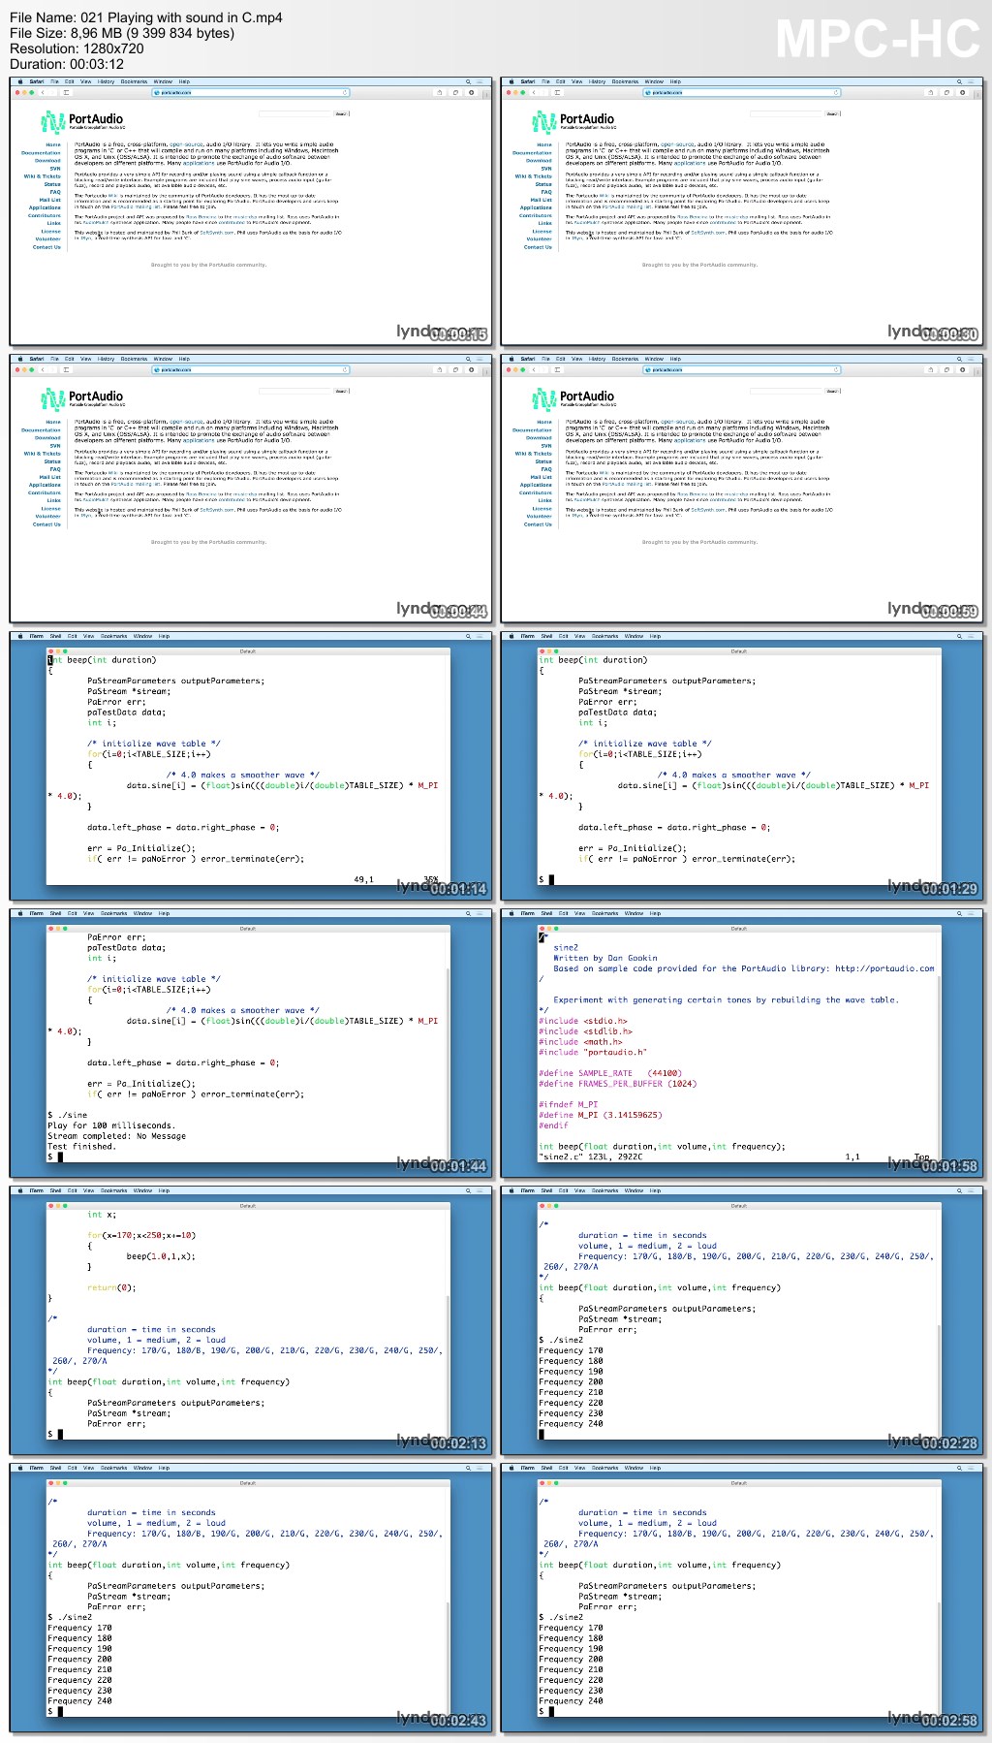Viewport: 992px width, 1743px height.
Task: Click the Safari back arrow in the 00:00:15 frame
Action: click(x=43, y=93)
